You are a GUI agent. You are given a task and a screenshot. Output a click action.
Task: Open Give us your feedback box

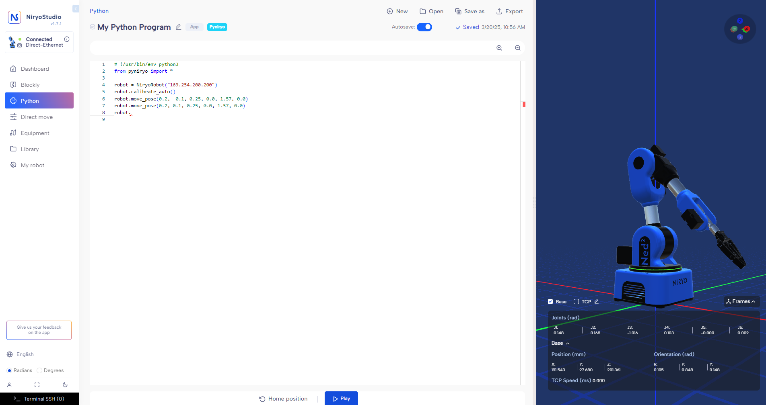(x=39, y=330)
